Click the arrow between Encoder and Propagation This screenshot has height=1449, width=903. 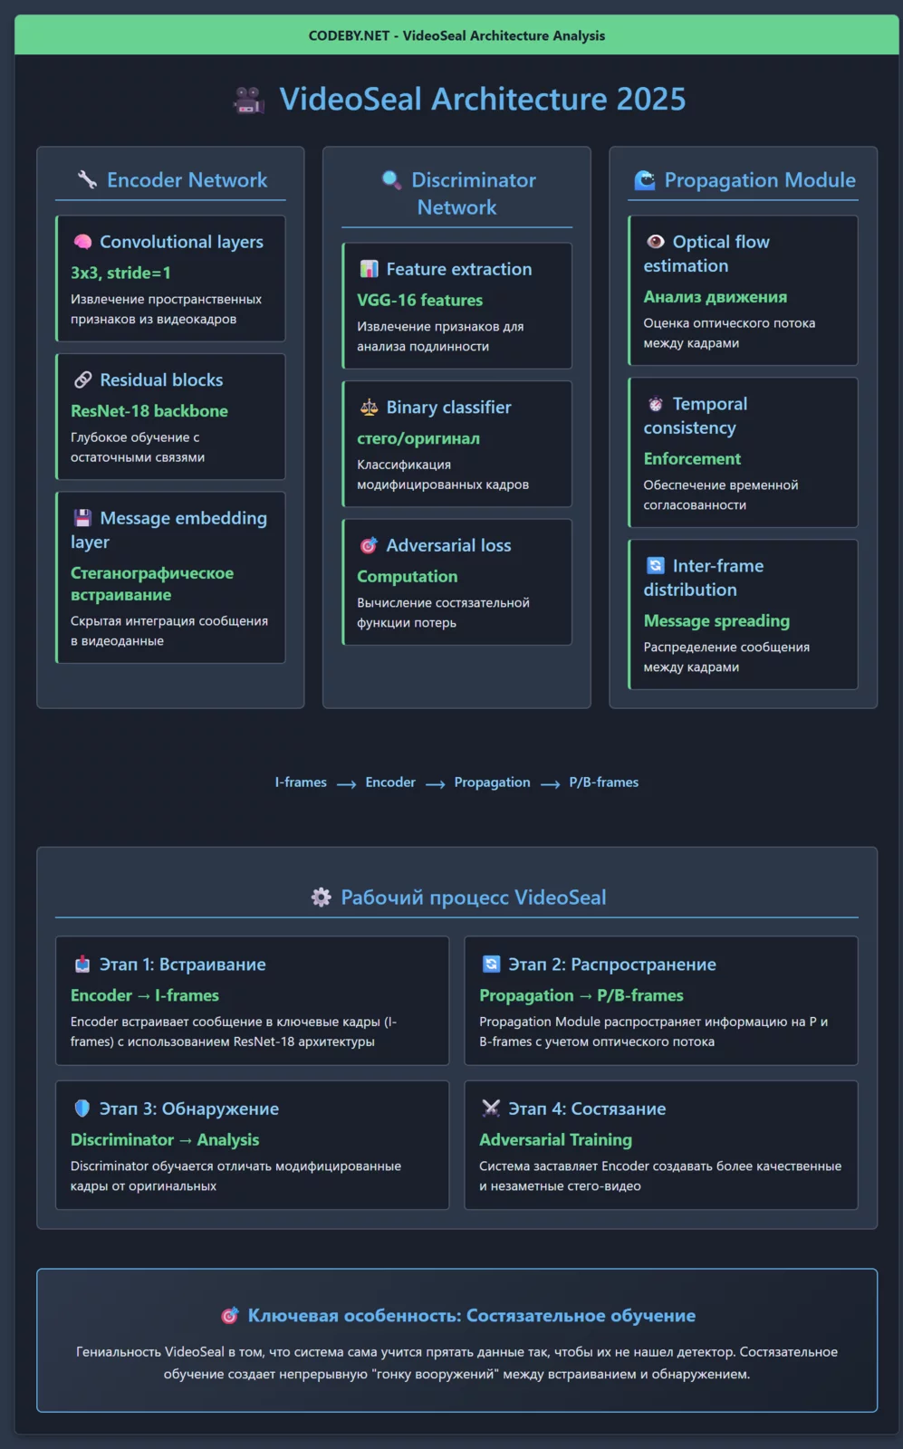tap(435, 784)
